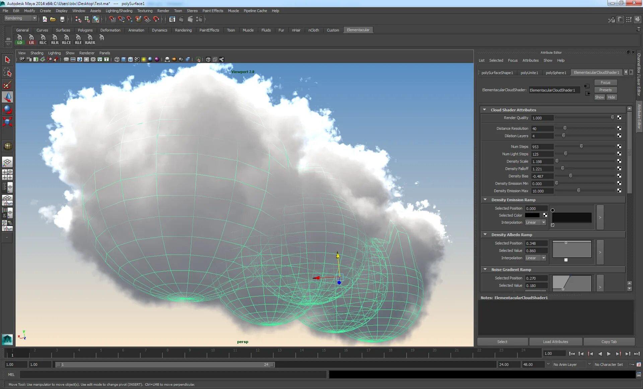This screenshot has width=643, height=389.
Task: Click the Render current frame clapperboard icon
Action: (x=181, y=19)
